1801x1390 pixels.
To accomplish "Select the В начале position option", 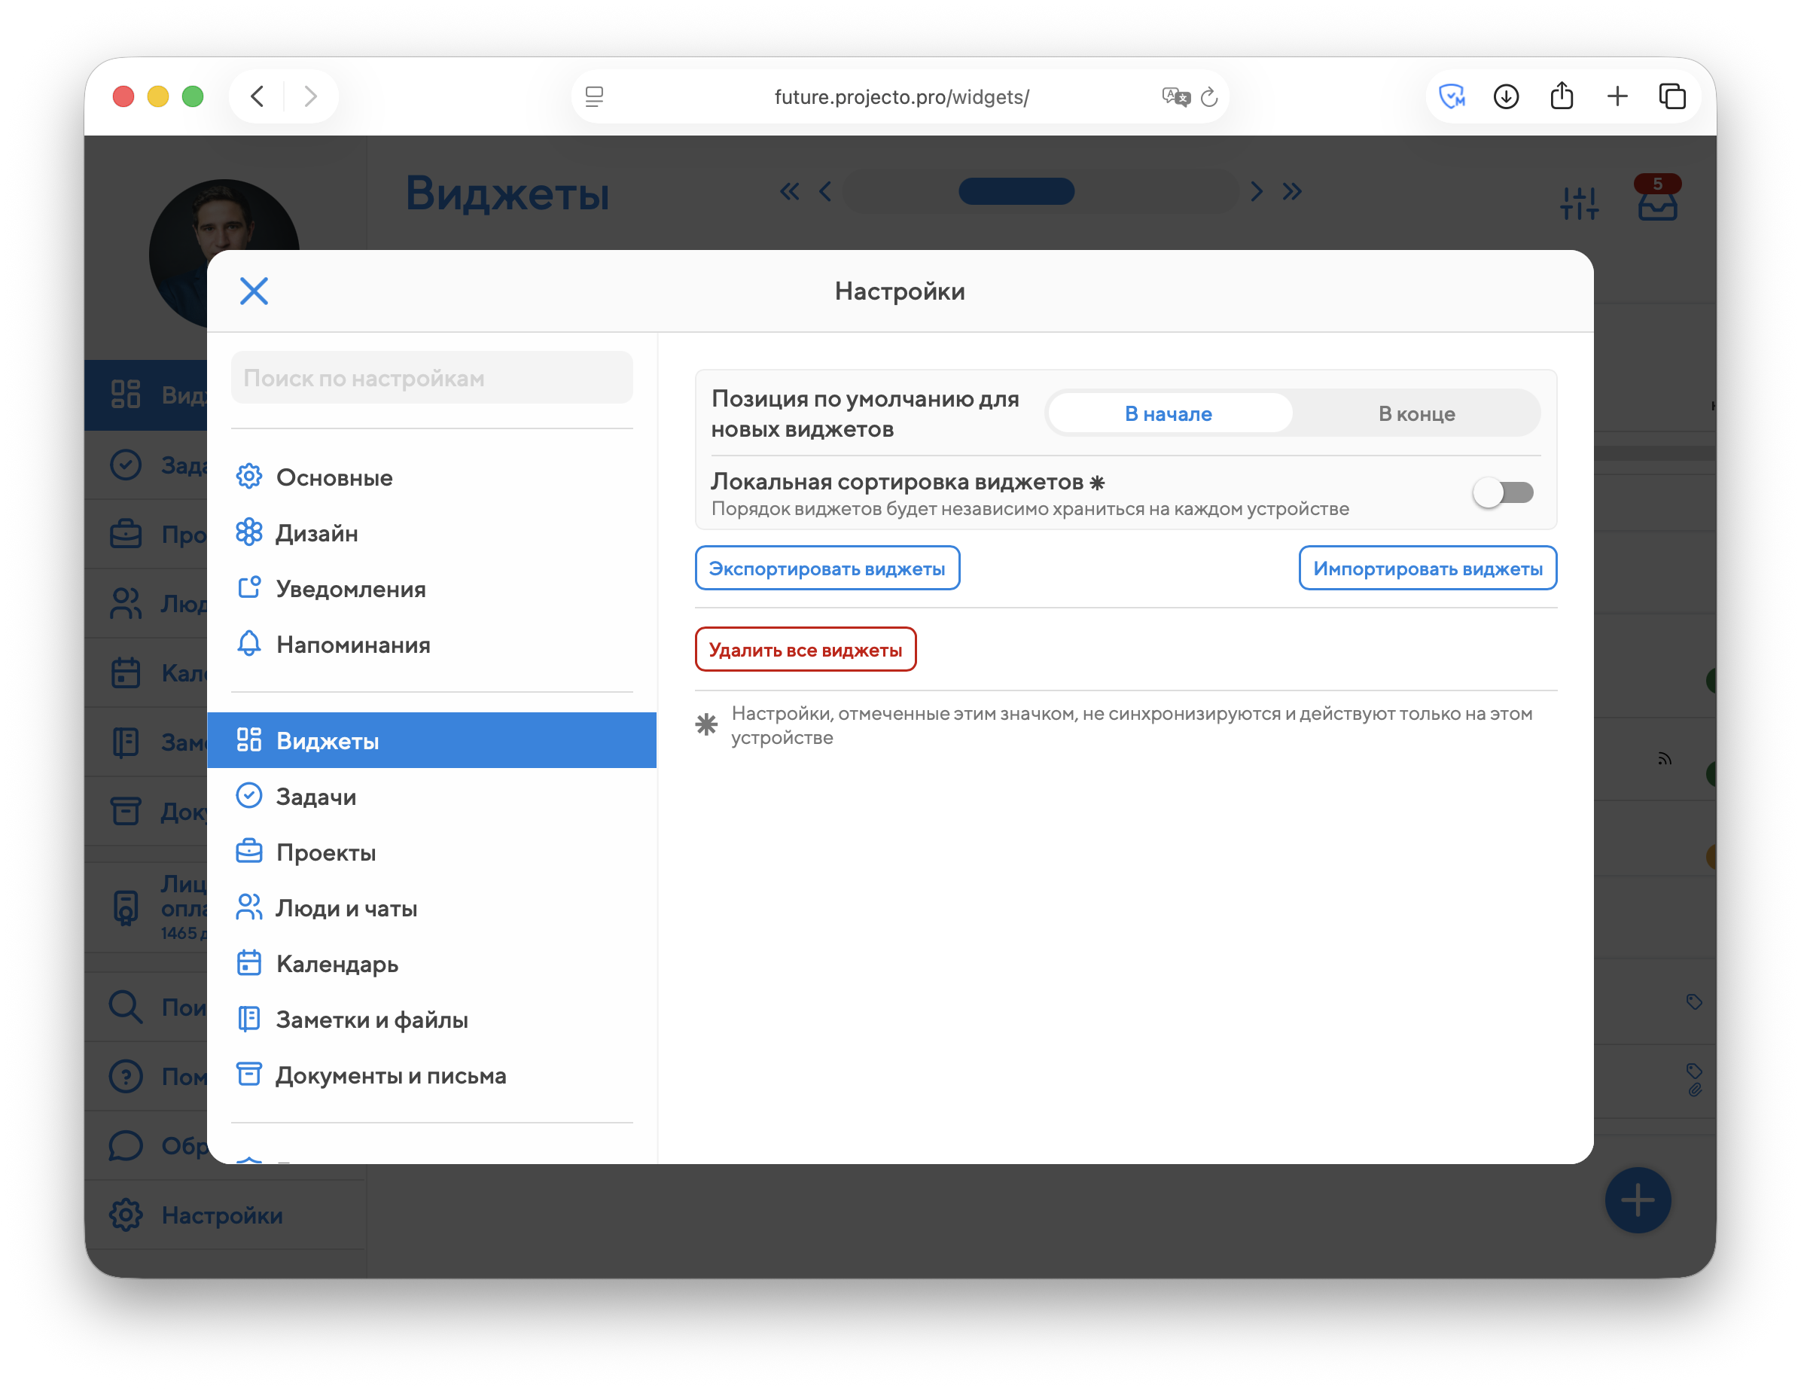I will tap(1169, 413).
